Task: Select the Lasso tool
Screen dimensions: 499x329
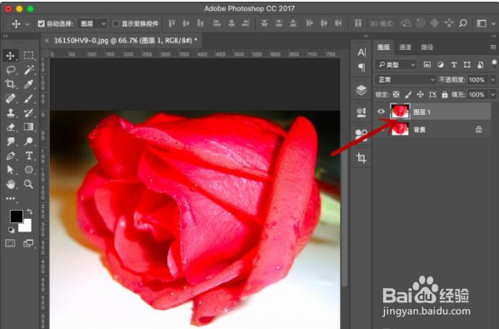Action: point(11,69)
